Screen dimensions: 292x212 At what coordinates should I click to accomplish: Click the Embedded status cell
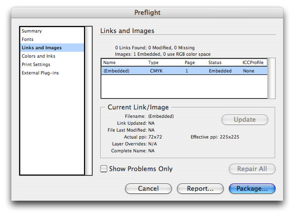point(220,71)
